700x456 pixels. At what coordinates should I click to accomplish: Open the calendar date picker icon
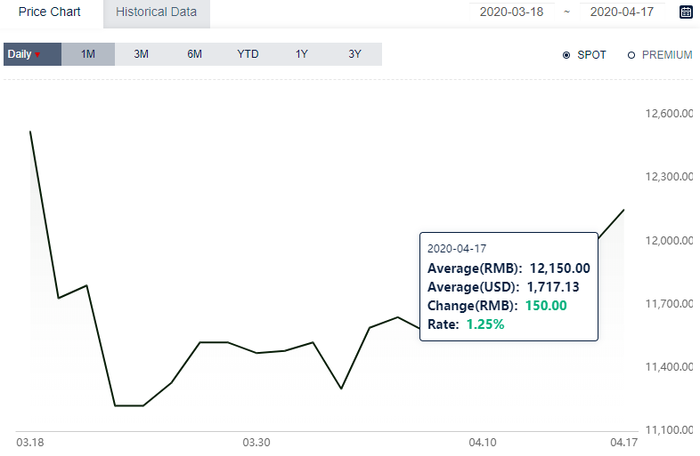click(x=686, y=12)
